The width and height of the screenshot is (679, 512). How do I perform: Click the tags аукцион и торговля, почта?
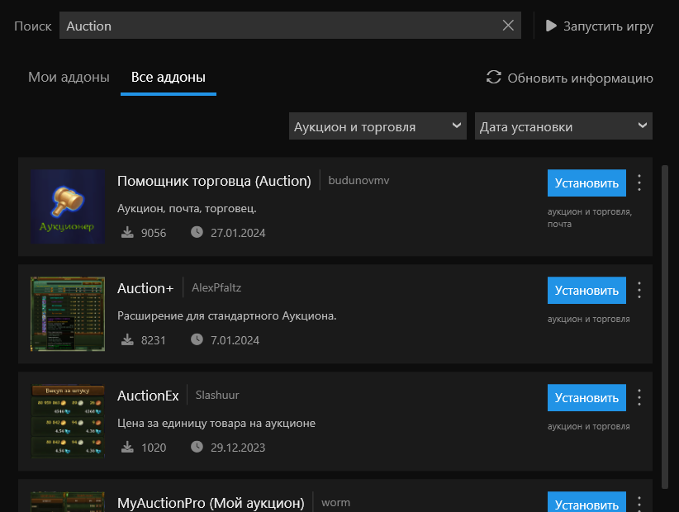(x=589, y=218)
